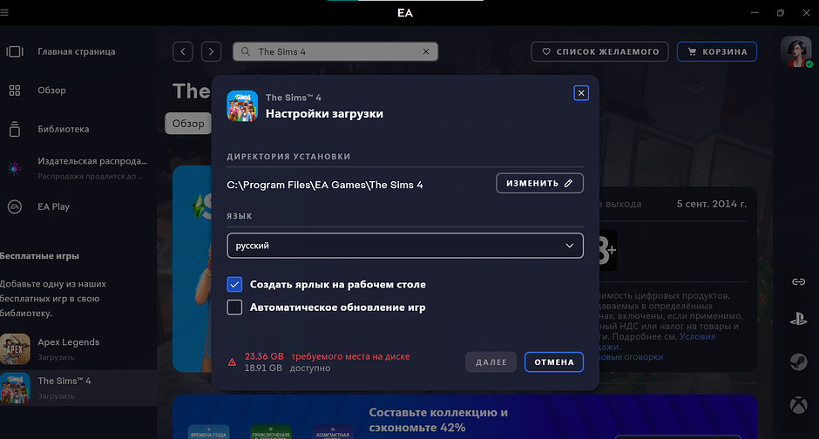
Task: Click the install path C:\Program Files text
Action: [x=325, y=185]
